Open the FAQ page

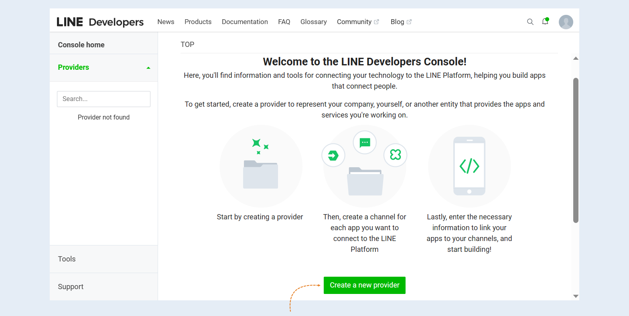click(x=284, y=22)
